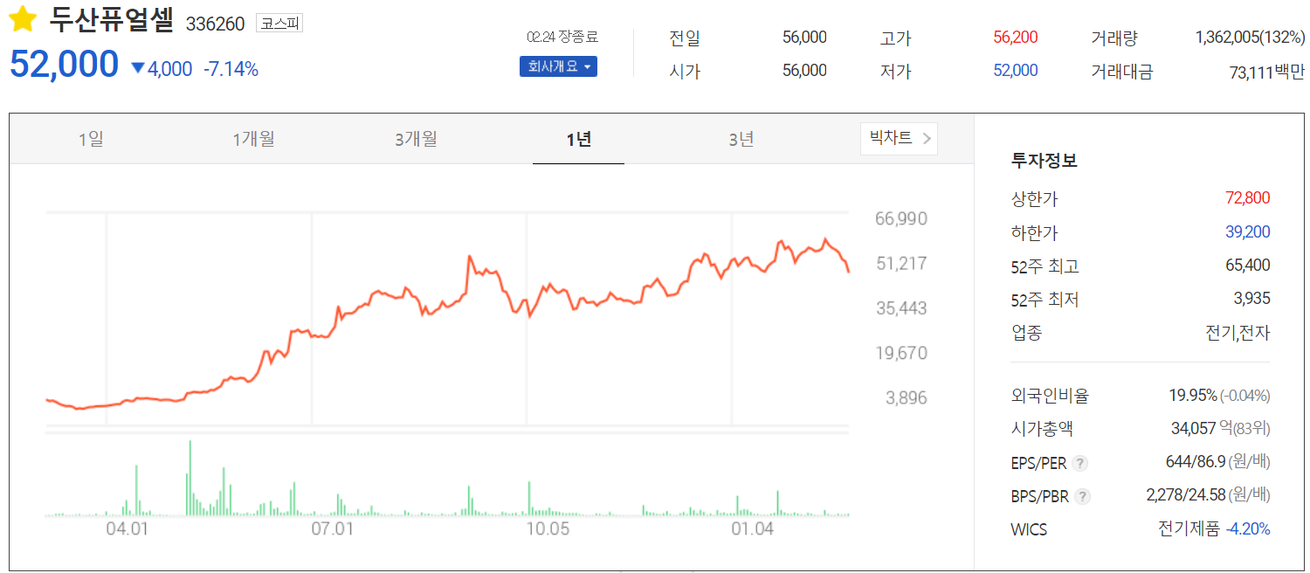Select the 1년 chart tab
This screenshot has height=573, width=1310.
click(x=578, y=139)
